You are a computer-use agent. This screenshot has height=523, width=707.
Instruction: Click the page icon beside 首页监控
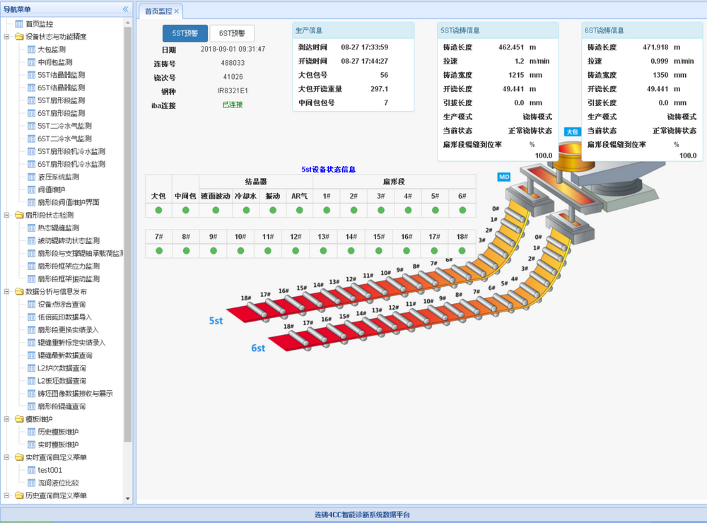[x=19, y=24]
